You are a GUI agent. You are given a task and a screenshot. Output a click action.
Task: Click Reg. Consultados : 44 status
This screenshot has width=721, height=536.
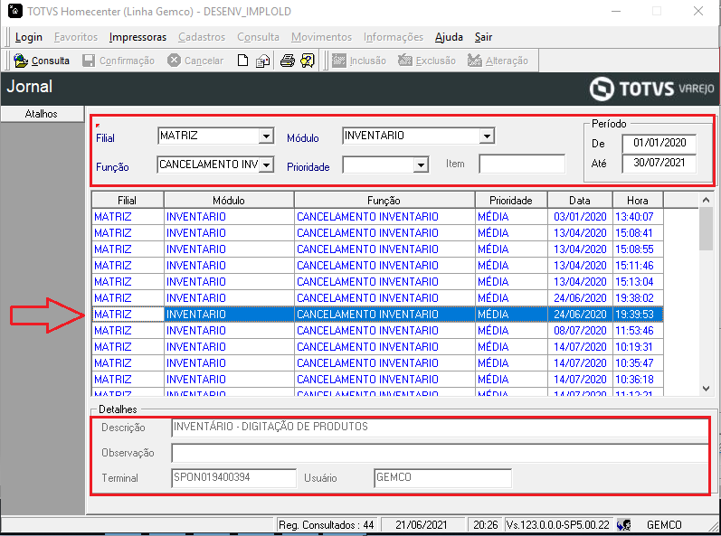327,524
